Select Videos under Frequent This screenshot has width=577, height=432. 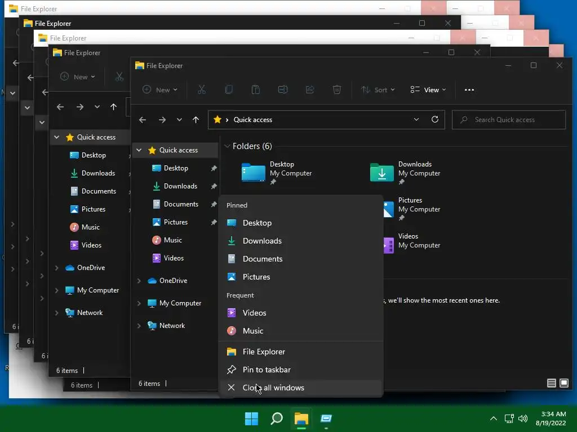coord(301,313)
